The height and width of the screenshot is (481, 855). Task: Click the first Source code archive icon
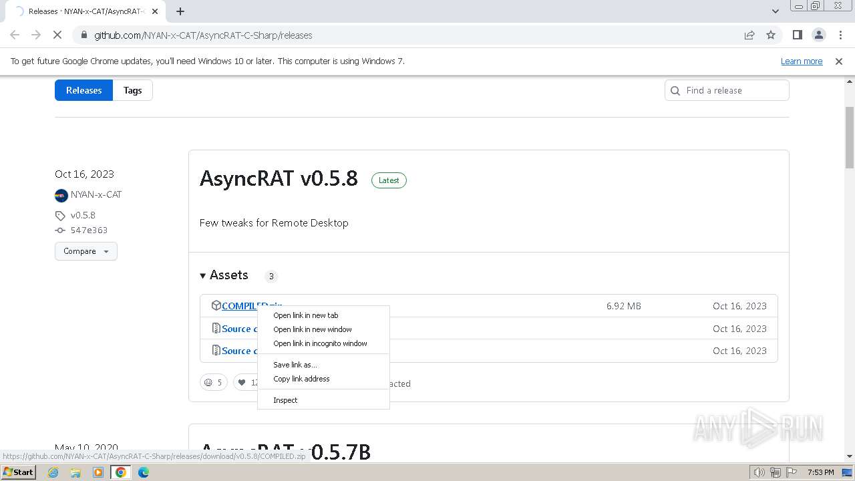coord(216,328)
